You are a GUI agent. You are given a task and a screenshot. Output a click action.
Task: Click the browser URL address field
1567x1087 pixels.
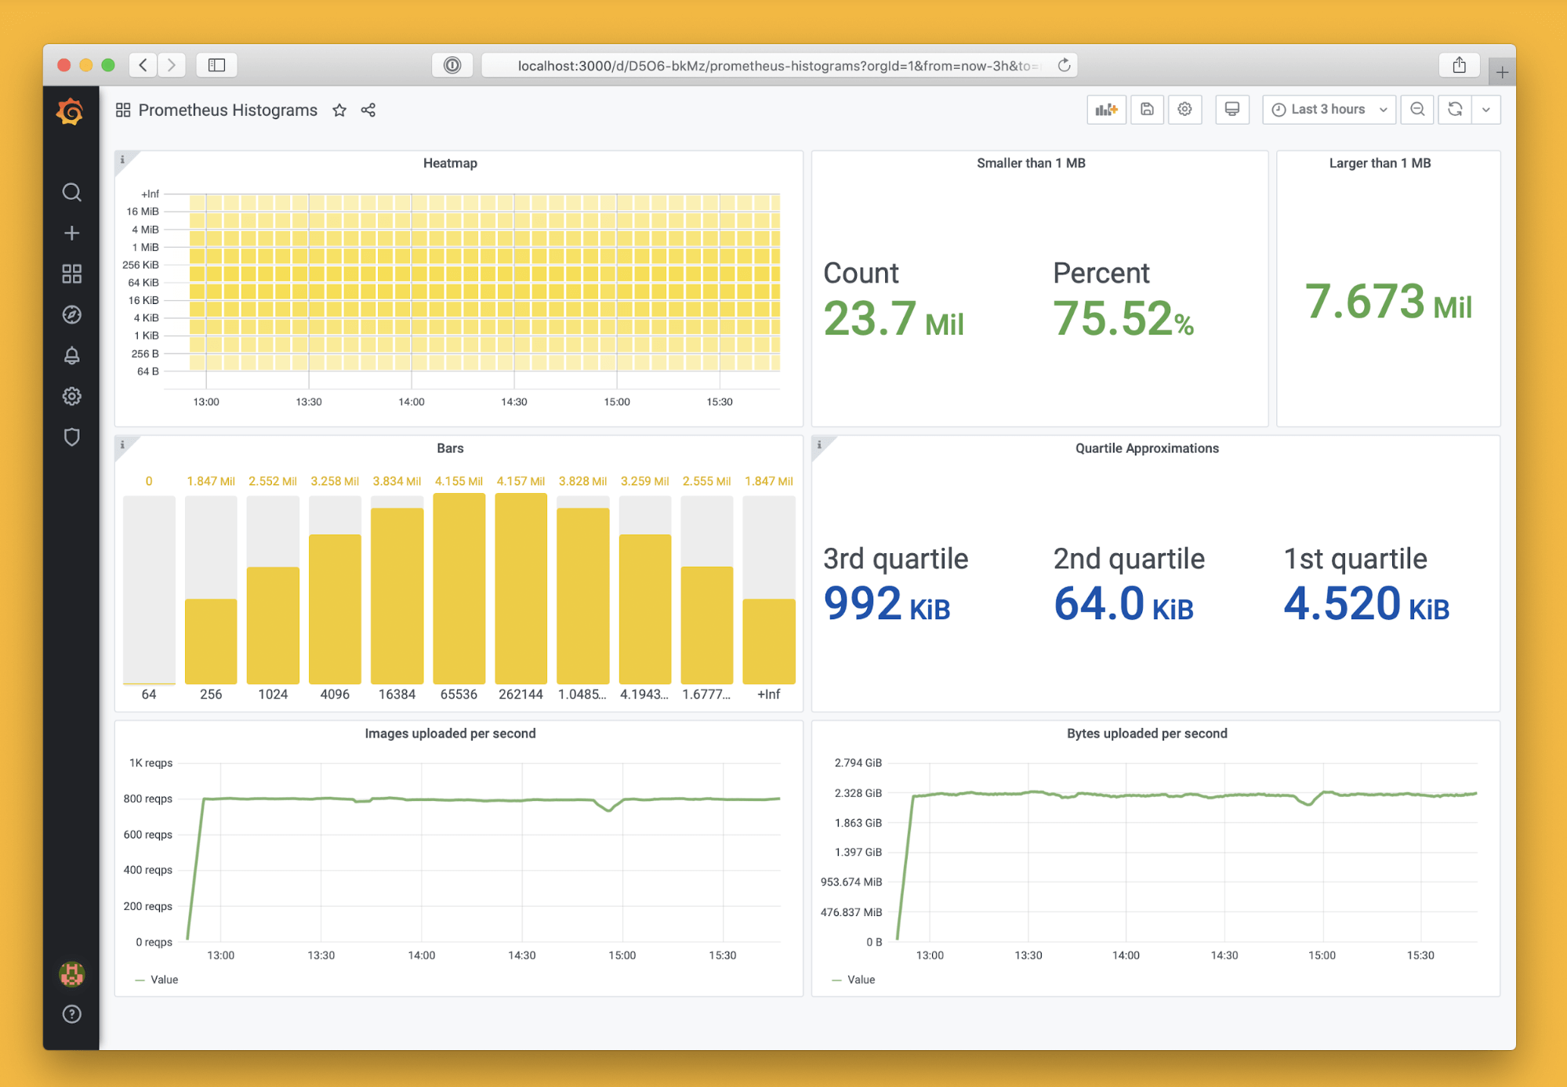click(776, 66)
